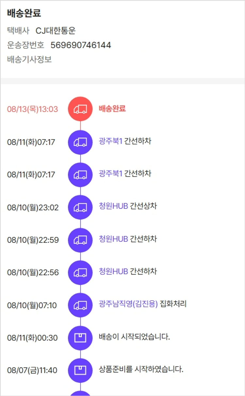Image resolution: width=245 pixels, height=396 pixels.
Task: Click truck icon for 청원HUB 간선상차
Action: 80,207
